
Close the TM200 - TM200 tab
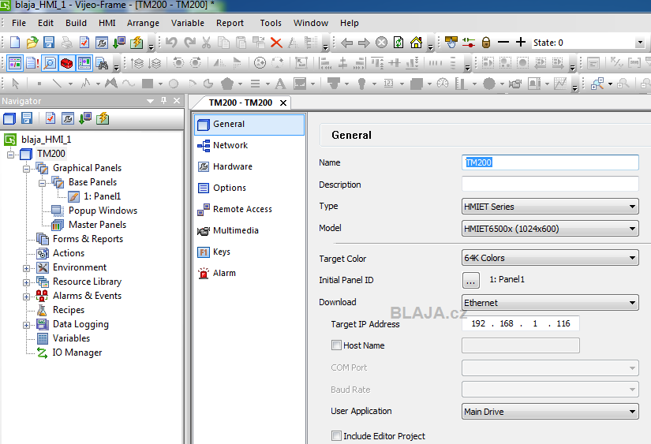pyautogui.click(x=283, y=103)
